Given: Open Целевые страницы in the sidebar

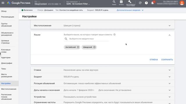Looking at the screenshot, I should click(x=5, y=42).
